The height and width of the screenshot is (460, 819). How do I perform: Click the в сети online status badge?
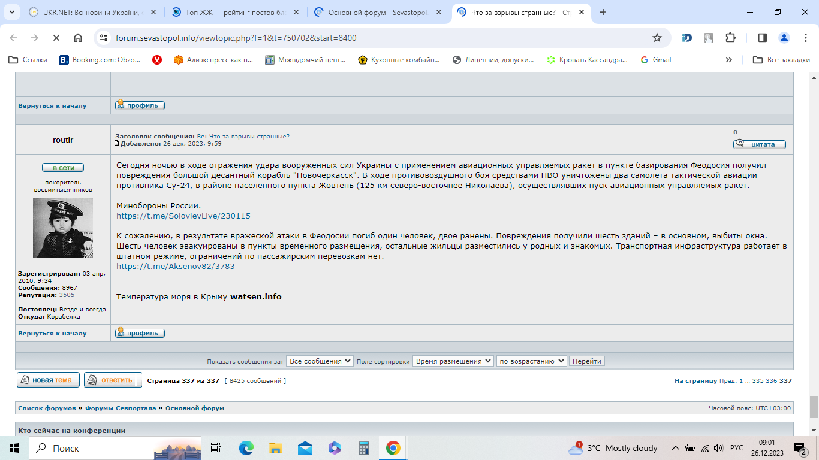tap(63, 168)
